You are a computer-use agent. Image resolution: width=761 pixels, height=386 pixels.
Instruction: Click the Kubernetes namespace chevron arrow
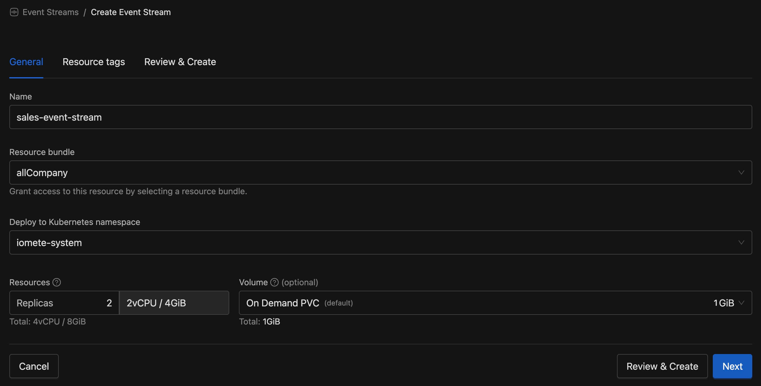(741, 242)
